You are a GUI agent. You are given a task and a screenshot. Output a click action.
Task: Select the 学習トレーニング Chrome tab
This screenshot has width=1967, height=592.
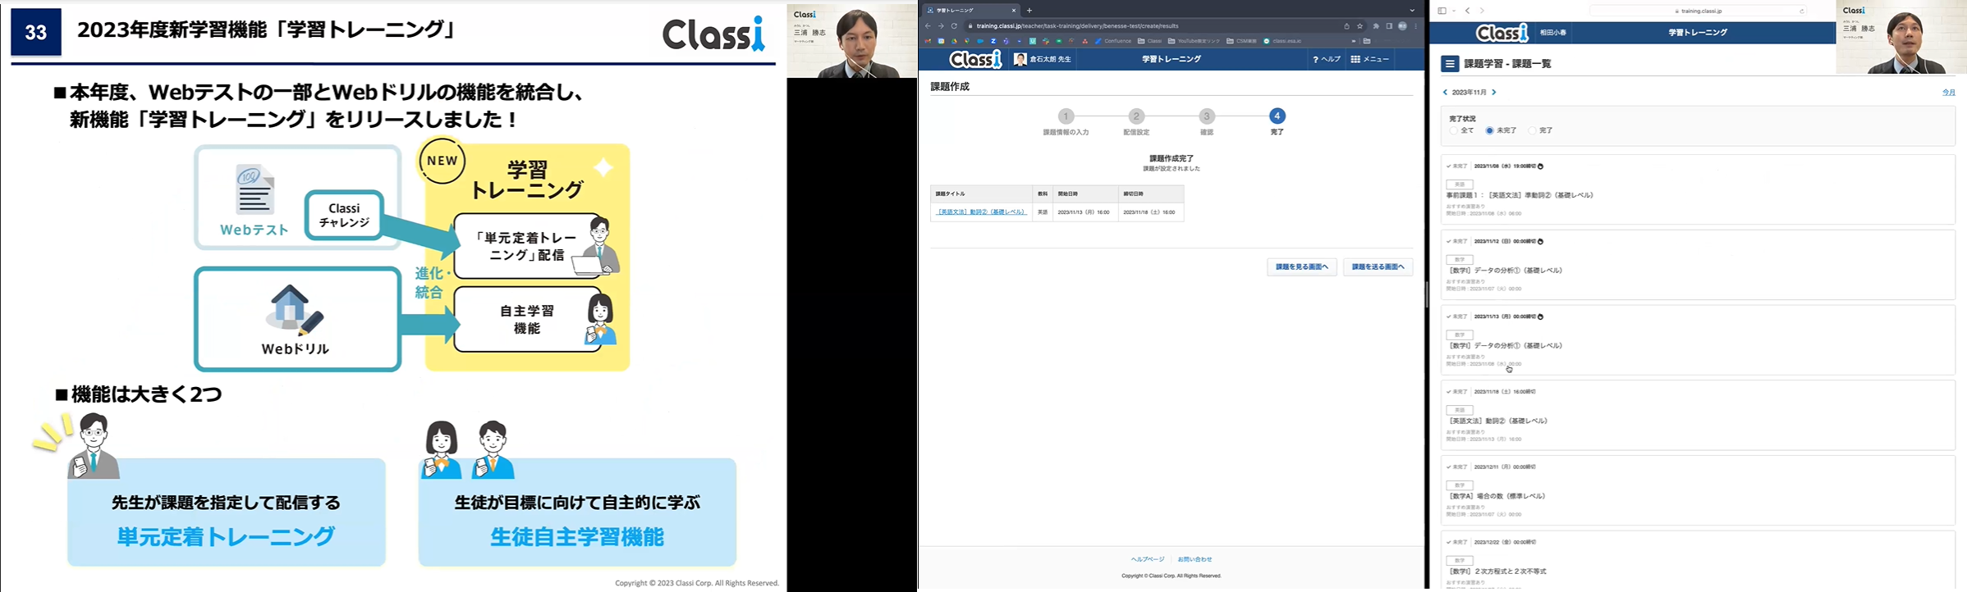click(x=970, y=11)
